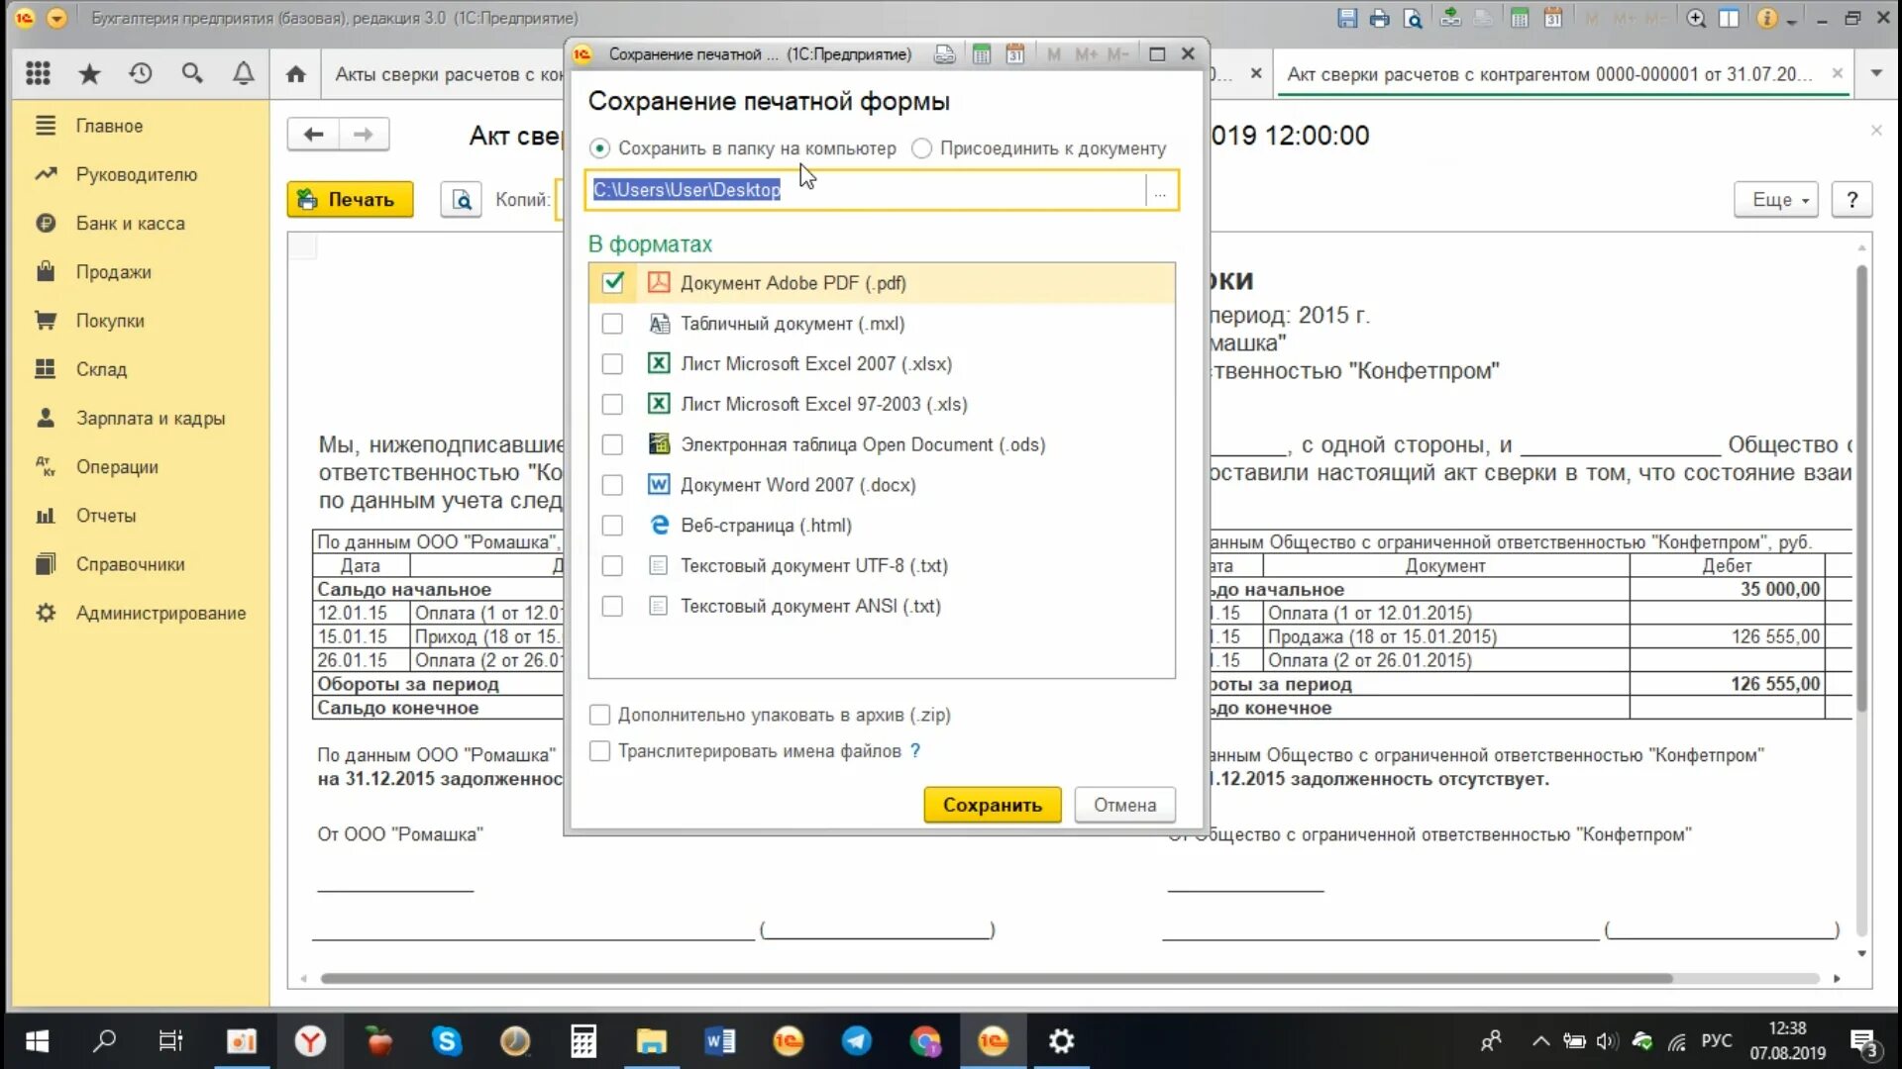Enable the Word 2007 docx format checkbox
1902x1069 pixels.
pos(612,485)
